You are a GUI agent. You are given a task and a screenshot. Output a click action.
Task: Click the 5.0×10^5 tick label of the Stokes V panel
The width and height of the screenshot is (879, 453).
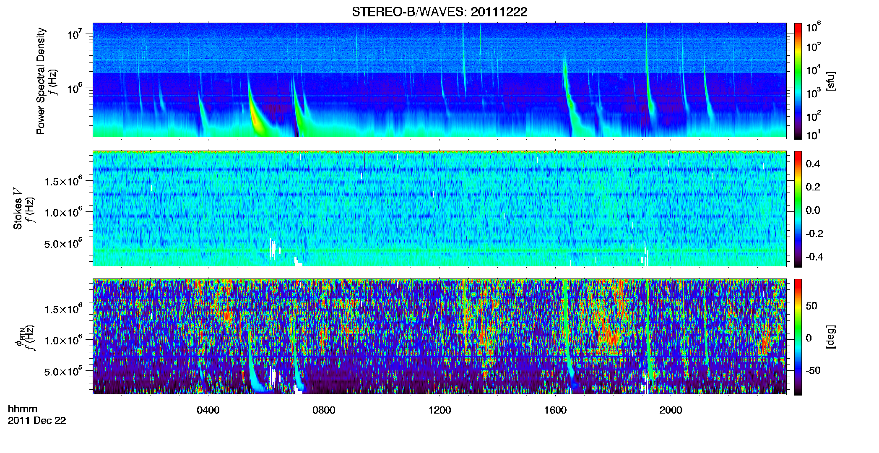63,243
